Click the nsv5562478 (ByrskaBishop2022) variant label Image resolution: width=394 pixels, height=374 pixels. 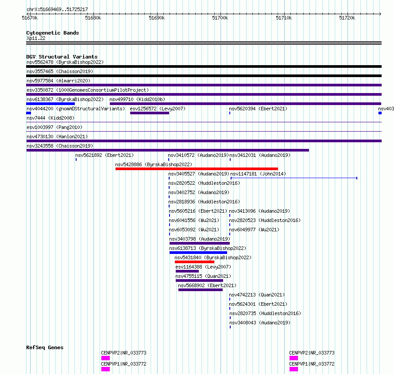[65, 62]
